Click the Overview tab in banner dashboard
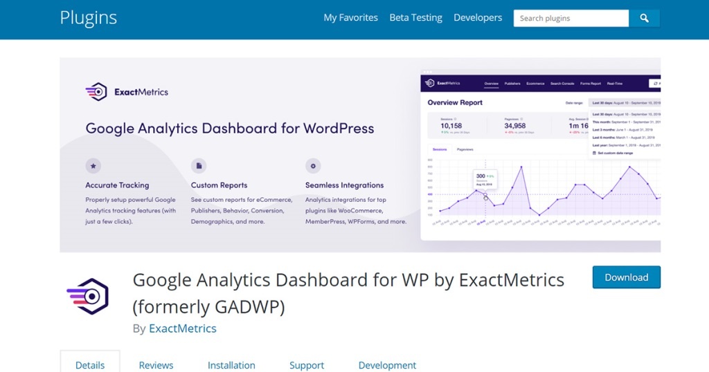The height and width of the screenshot is (372, 709). [492, 84]
